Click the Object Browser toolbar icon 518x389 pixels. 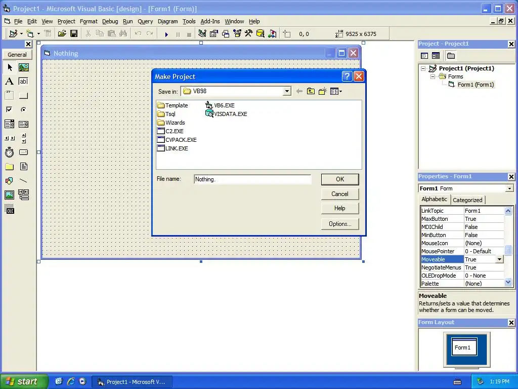[237, 34]
